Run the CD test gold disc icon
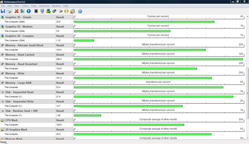This screenshot has height=144, width=249. click(x=66, y=11)
